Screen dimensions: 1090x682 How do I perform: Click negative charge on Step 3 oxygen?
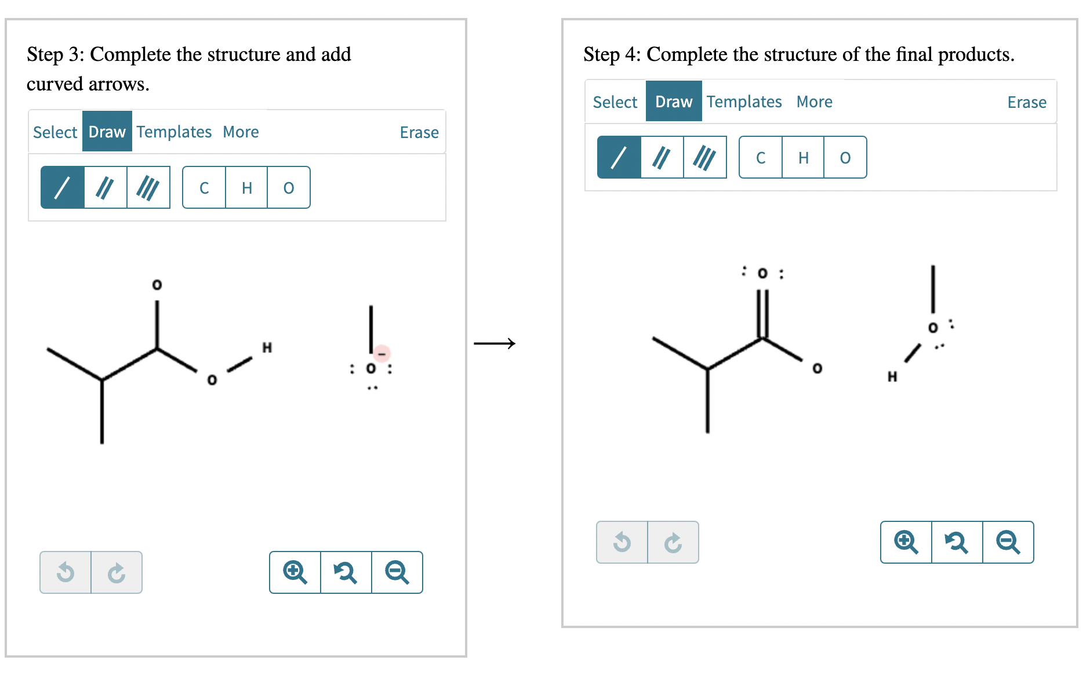click(381, 353)
